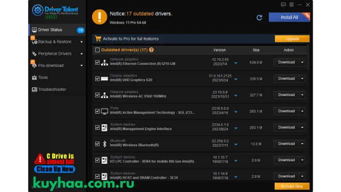Click the driver list vertical scrollbar
Viewport: 341px width, 192px height.
[308, 58]
